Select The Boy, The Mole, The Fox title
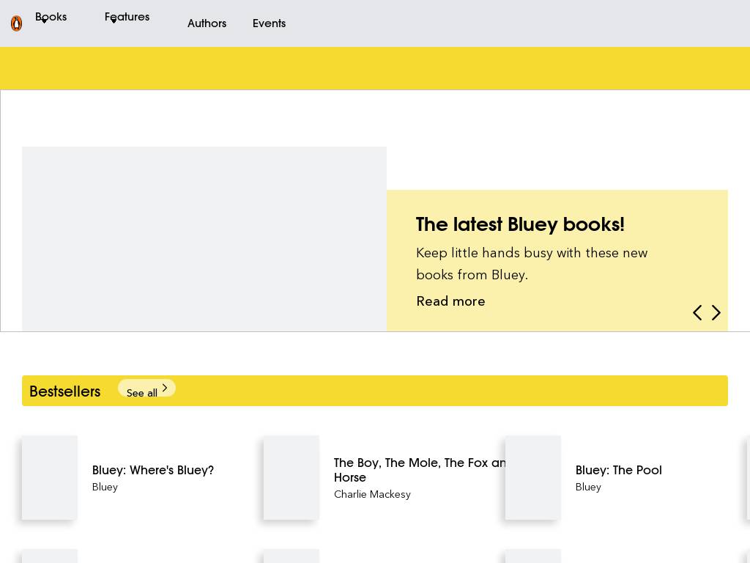 coord(419,470)
